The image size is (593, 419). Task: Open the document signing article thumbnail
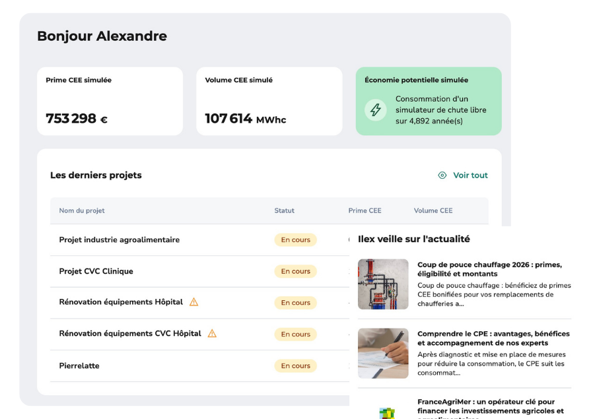pos(383,353)
